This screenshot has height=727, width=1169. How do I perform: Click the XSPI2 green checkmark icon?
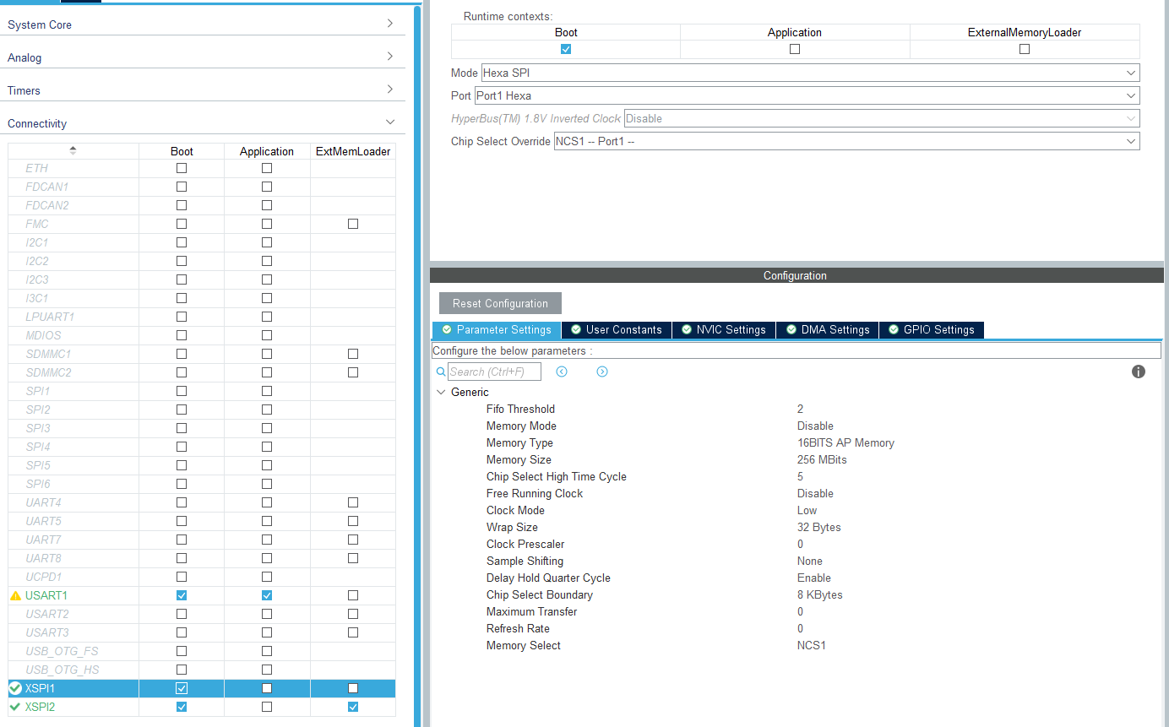tap(15, 707)
